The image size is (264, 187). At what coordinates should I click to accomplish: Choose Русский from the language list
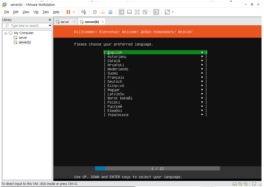(155, 106)
